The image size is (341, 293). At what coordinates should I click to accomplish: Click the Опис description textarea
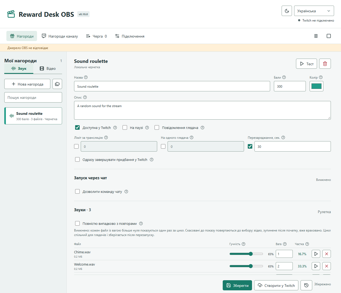click(x=202, y=110)
